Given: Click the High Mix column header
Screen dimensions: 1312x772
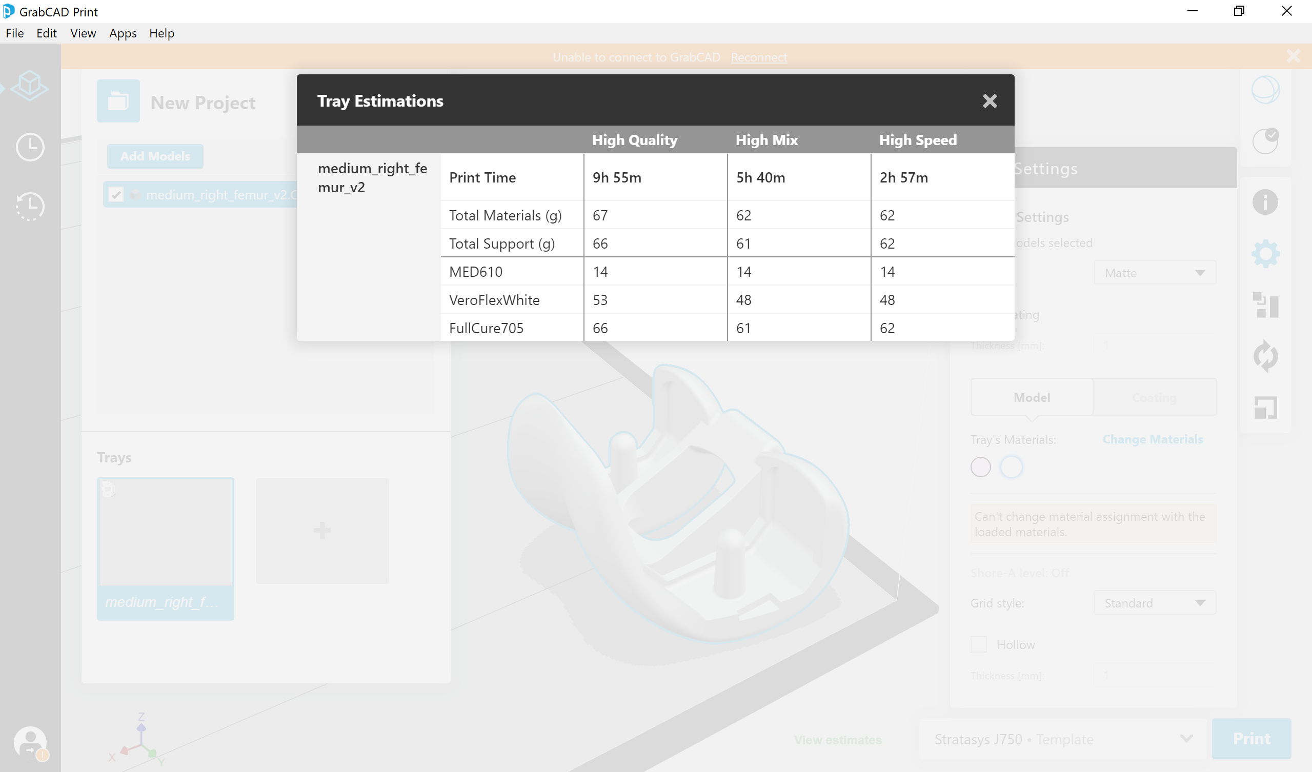Looking at the screenshot, I should click(x=766, y=140).
